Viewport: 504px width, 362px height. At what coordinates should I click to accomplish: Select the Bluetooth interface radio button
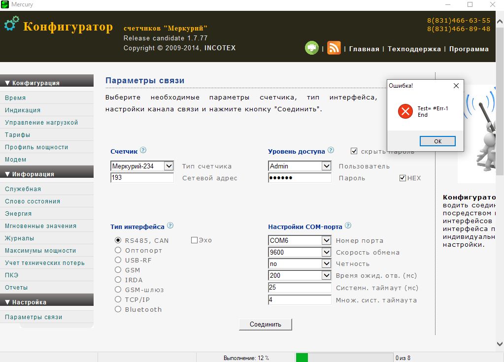118,309
